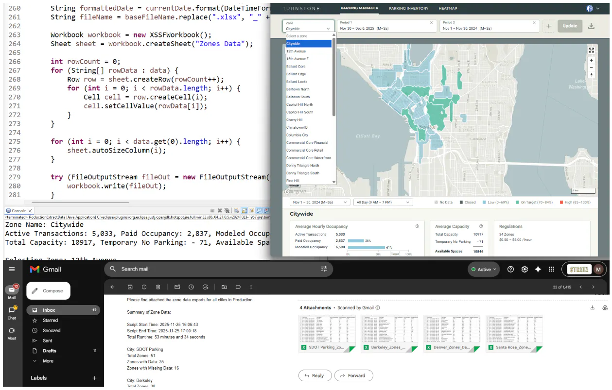Add another period with plus button
This screenshot has height=390, width=612.
pos(548,26)
